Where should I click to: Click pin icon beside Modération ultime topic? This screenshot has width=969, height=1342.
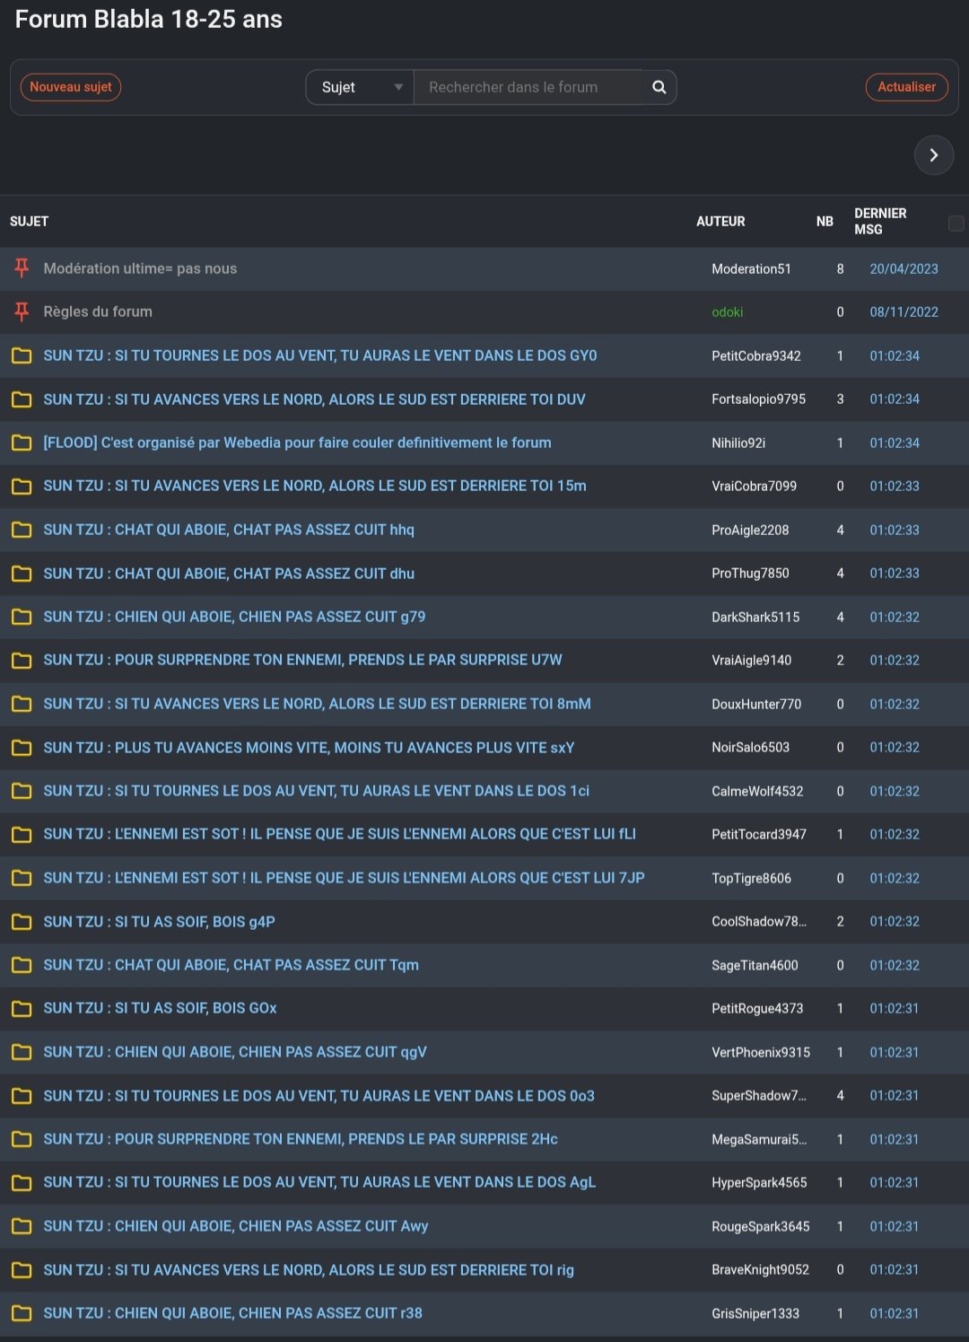[x=22, y=268]
